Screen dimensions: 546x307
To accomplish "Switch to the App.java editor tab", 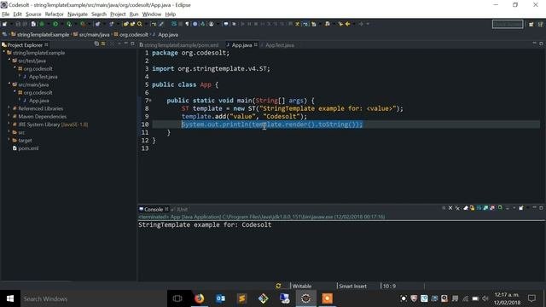I will [241, 45].
